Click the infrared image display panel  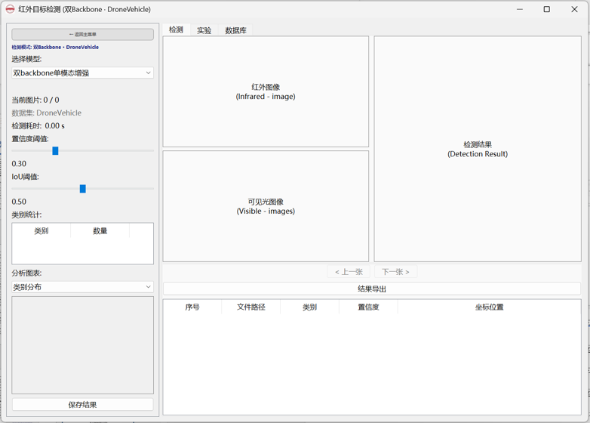pos(266,91)
